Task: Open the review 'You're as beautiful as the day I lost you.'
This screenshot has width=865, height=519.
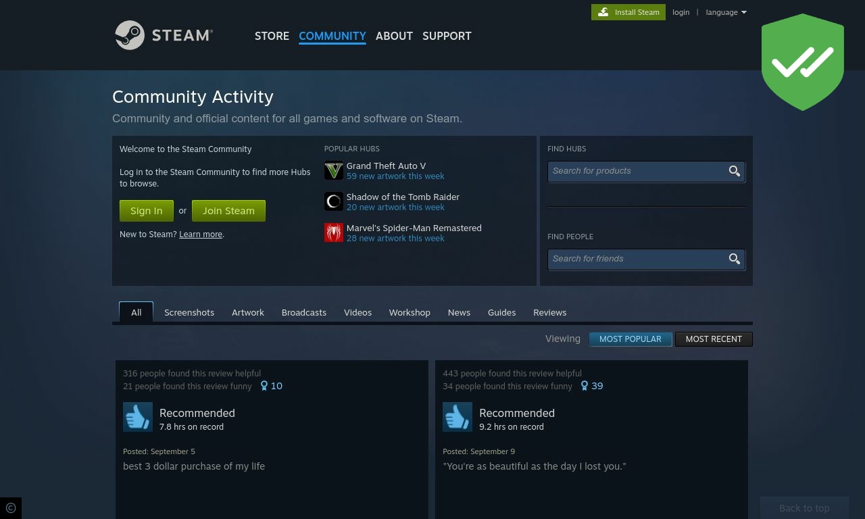Action: point(535,466)
